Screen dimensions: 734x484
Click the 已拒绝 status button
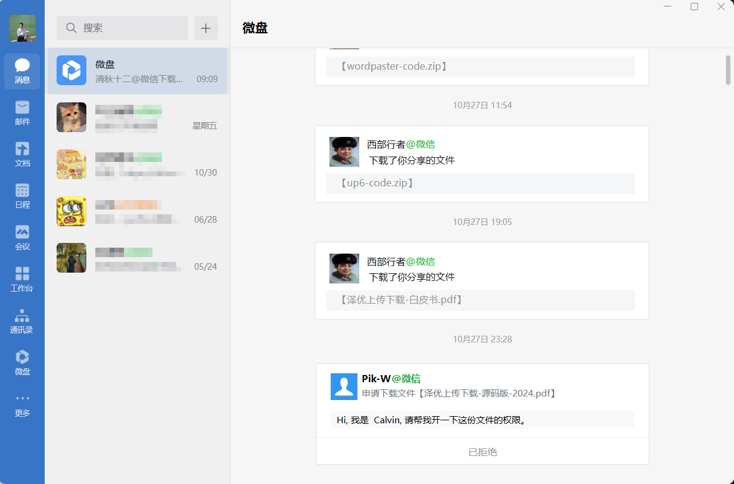pyautogui.click(x=483, y=452)
